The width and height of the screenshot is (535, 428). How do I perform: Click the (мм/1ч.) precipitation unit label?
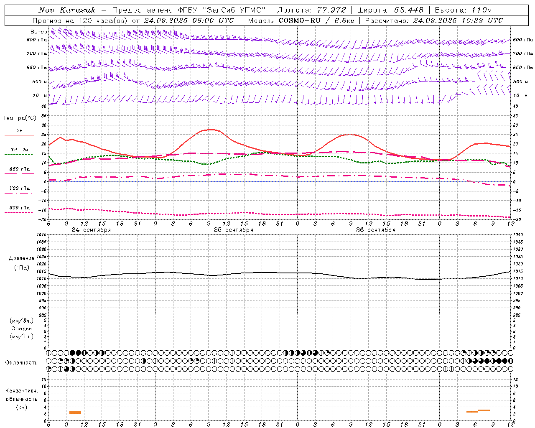[22, 336]
